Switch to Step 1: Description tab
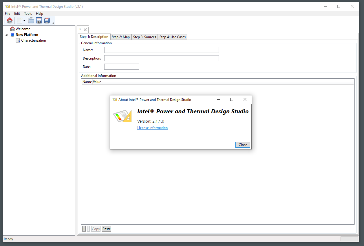Viewport: 364px width, 246px height. pyautogui.click(x=94, y=37)
